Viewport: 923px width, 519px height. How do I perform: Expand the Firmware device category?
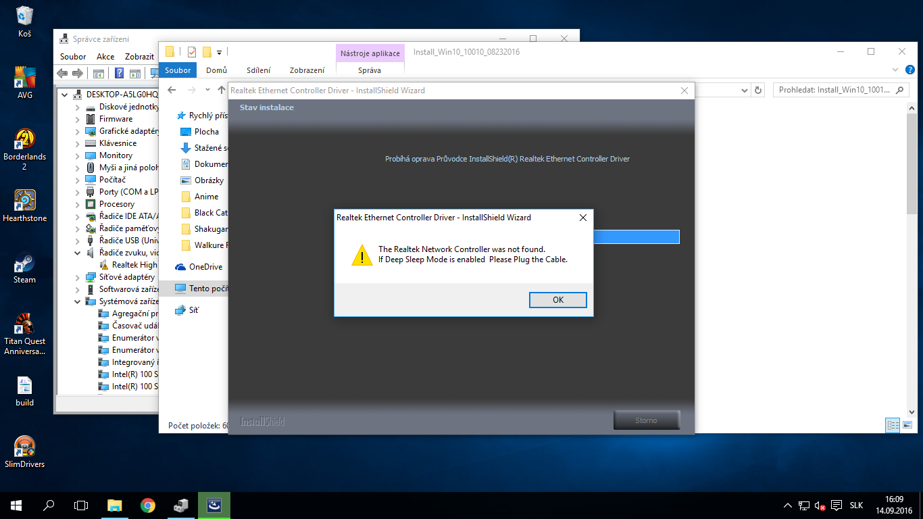coord(77,118)
